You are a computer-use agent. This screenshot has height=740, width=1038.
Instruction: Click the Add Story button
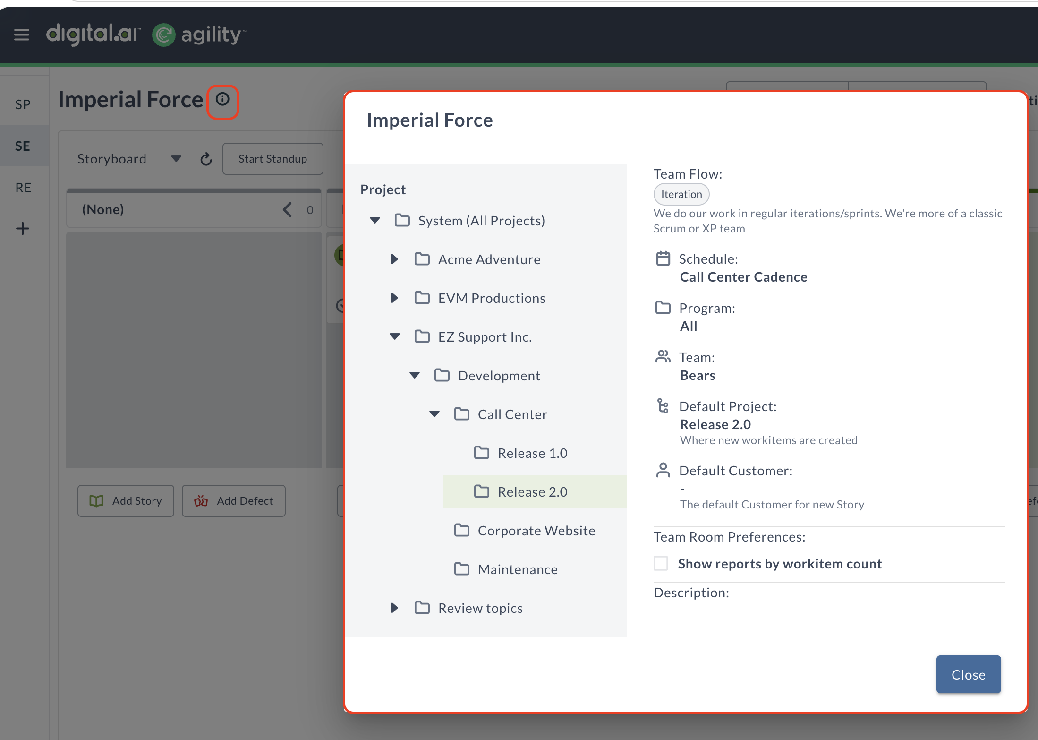[126, 501]
